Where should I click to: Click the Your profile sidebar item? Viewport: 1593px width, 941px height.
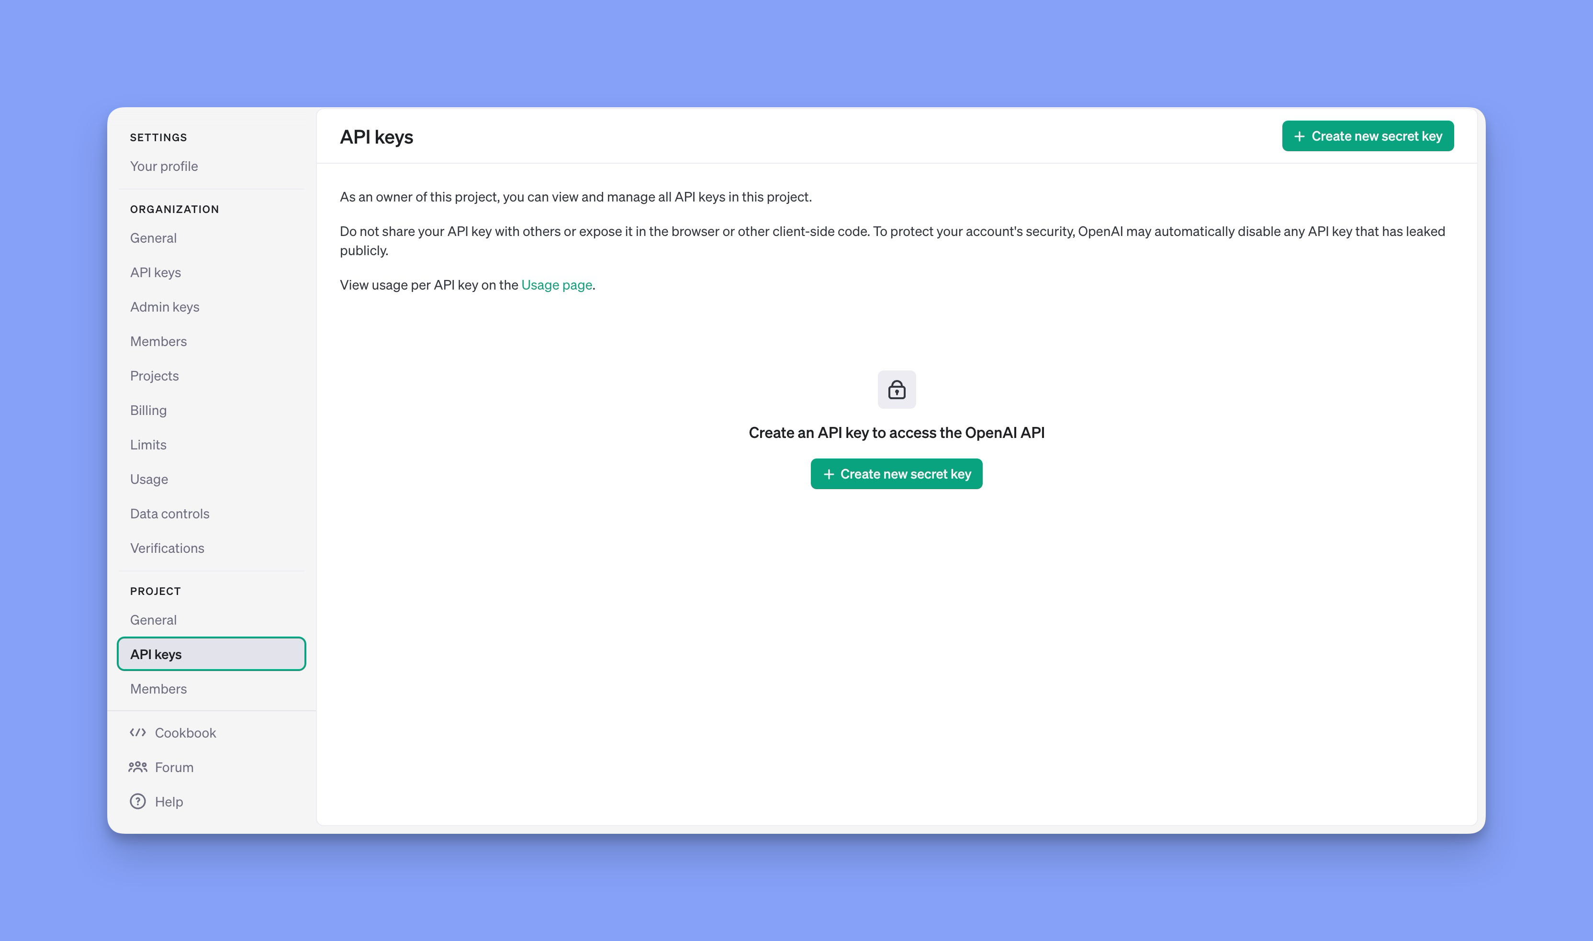164,166
